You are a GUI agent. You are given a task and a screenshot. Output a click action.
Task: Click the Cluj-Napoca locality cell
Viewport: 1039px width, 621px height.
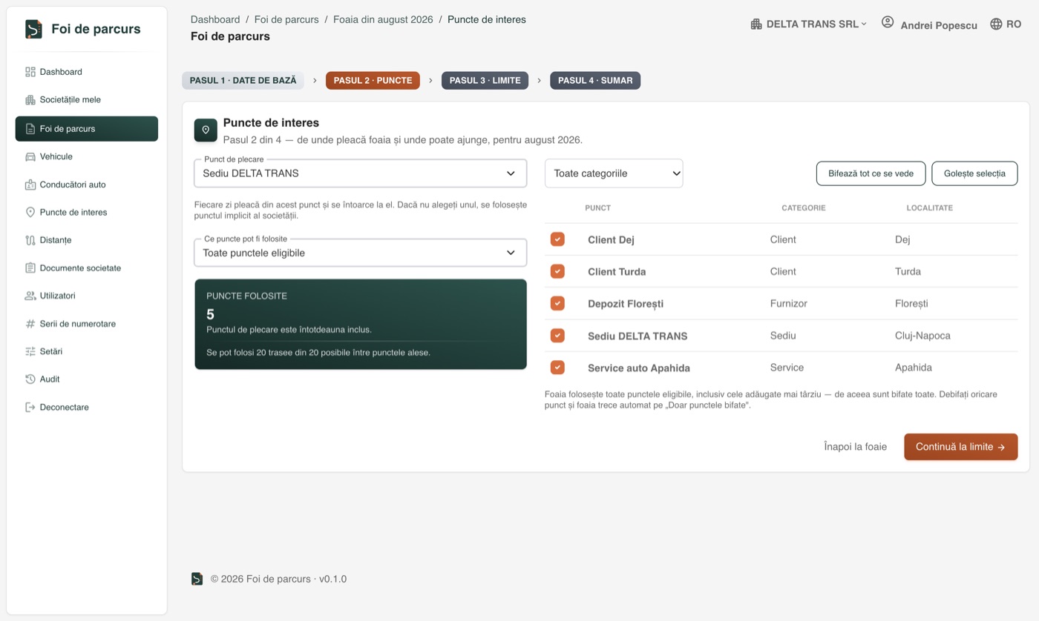[922, 336]
